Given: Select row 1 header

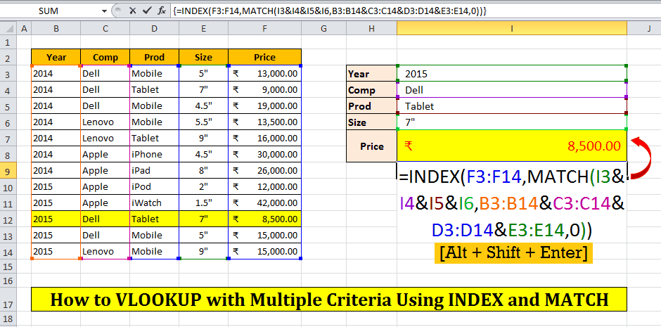Looking at the screenshot, I should click(x=8, y=42).
